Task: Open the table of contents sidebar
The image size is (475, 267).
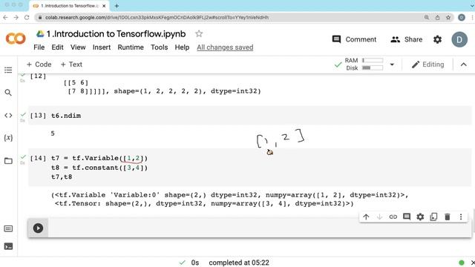Action: pos(8,70)
